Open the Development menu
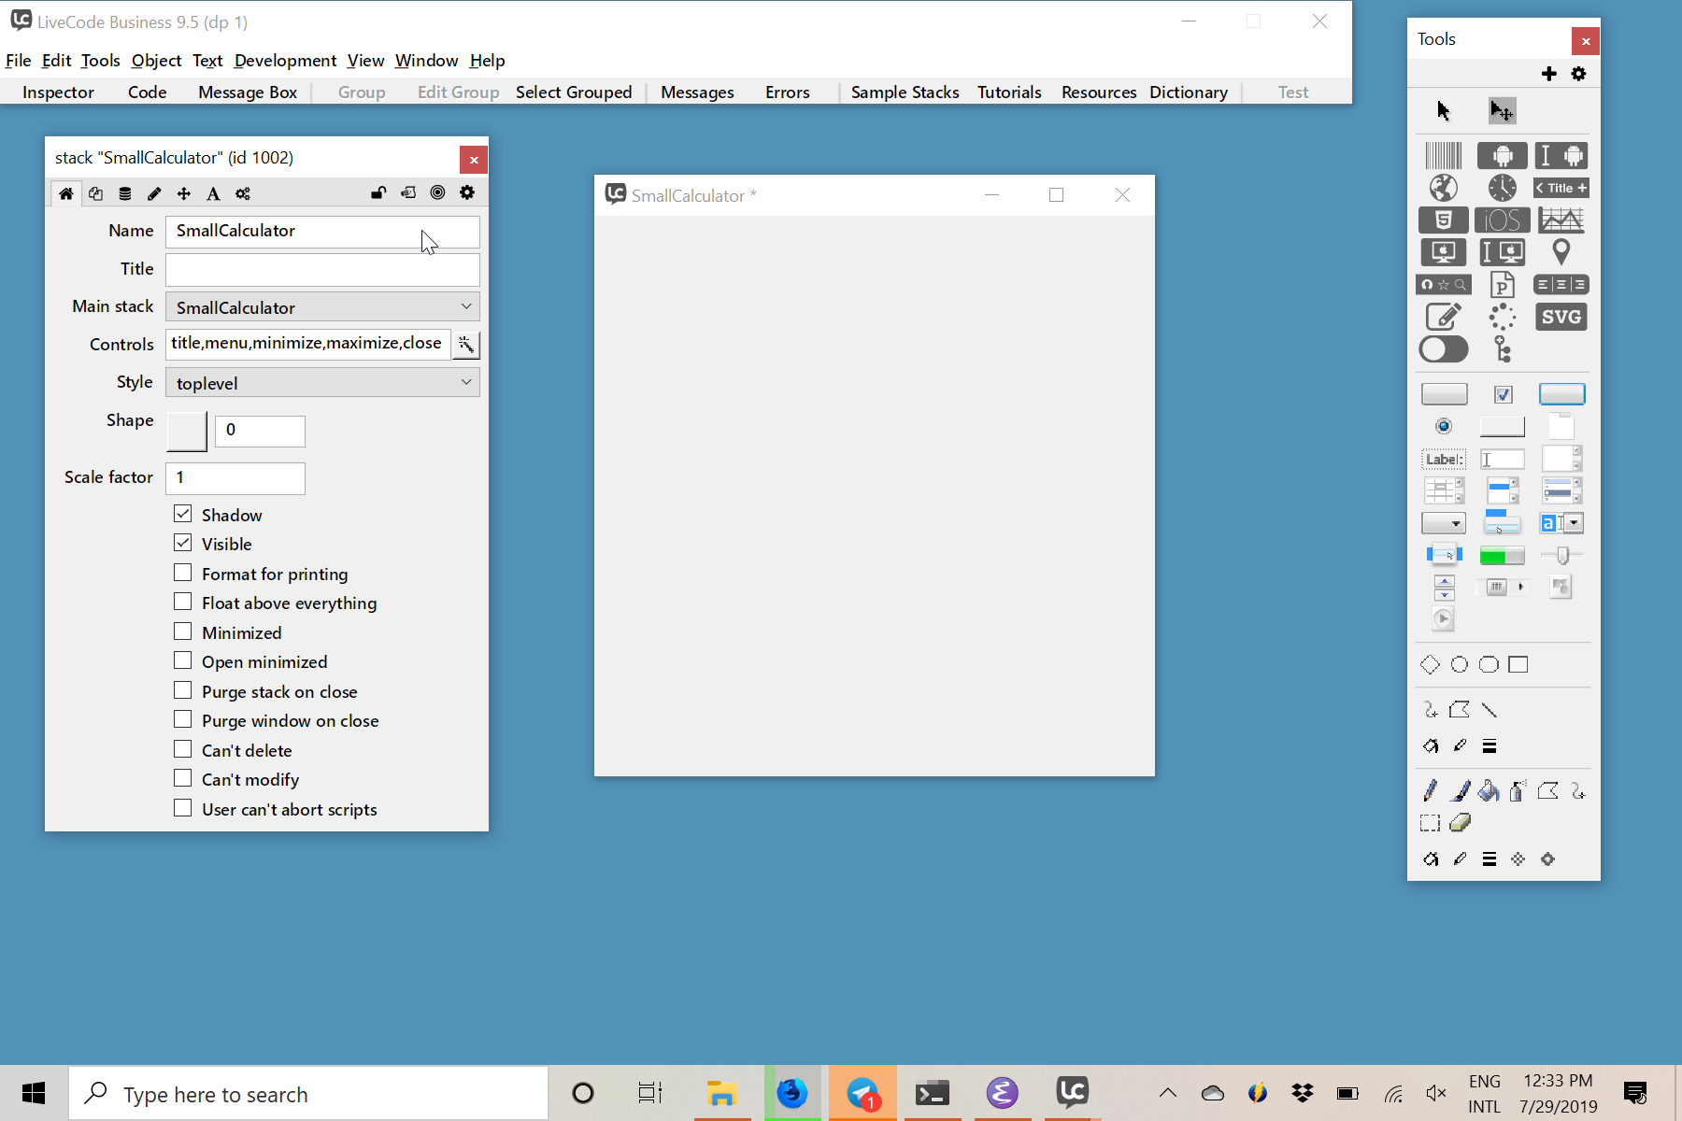This screenshot has width=1682, height=1121. pyautogui.click(x=285, y=61)
